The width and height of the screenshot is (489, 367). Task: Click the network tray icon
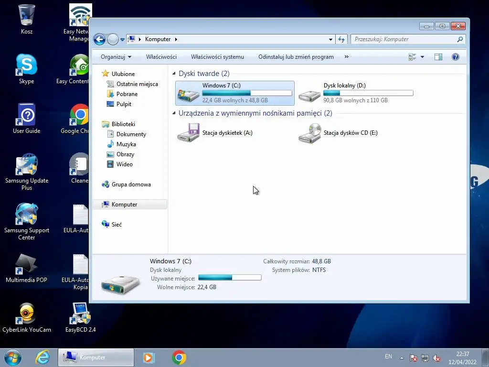pyautogui.click(x=425, y=358)
